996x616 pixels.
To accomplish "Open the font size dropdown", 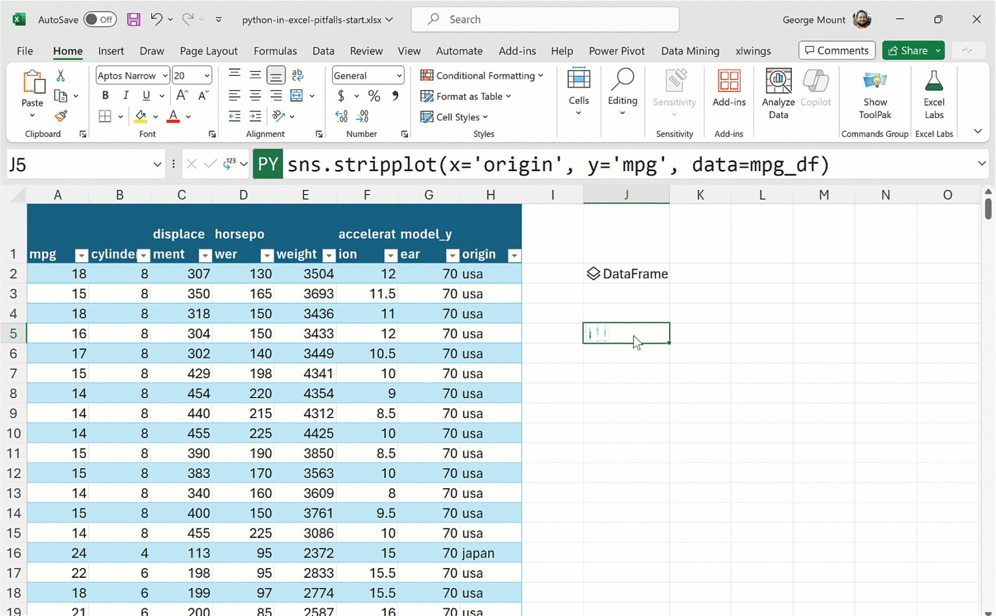I will click(207, 76).
